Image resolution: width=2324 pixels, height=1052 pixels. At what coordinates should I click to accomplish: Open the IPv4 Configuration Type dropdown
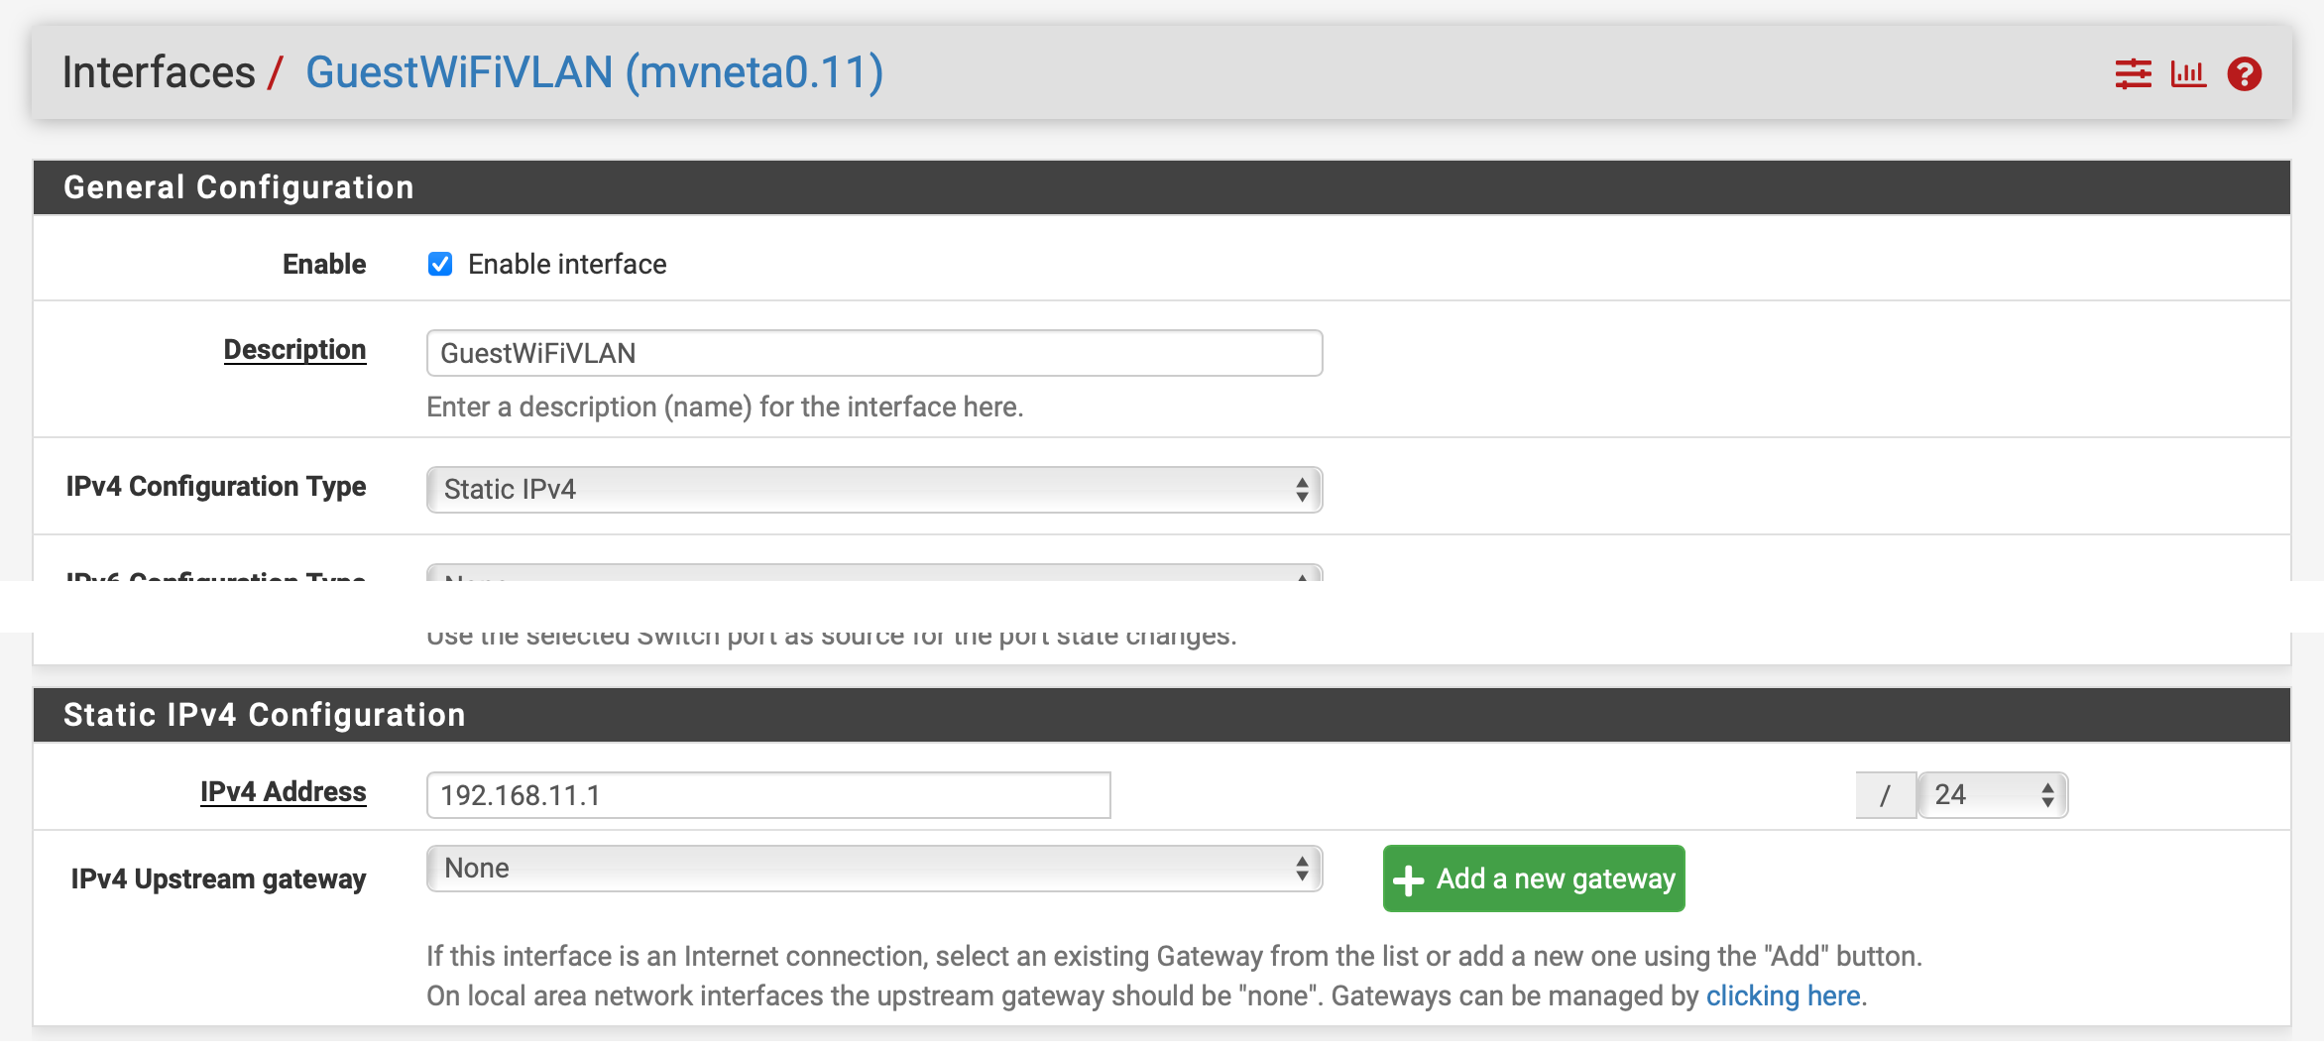tap(873, 490)
